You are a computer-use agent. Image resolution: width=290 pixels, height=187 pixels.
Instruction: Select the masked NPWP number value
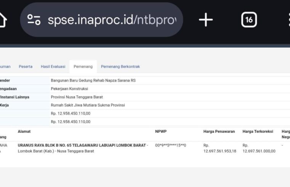[x=170, y=145]
